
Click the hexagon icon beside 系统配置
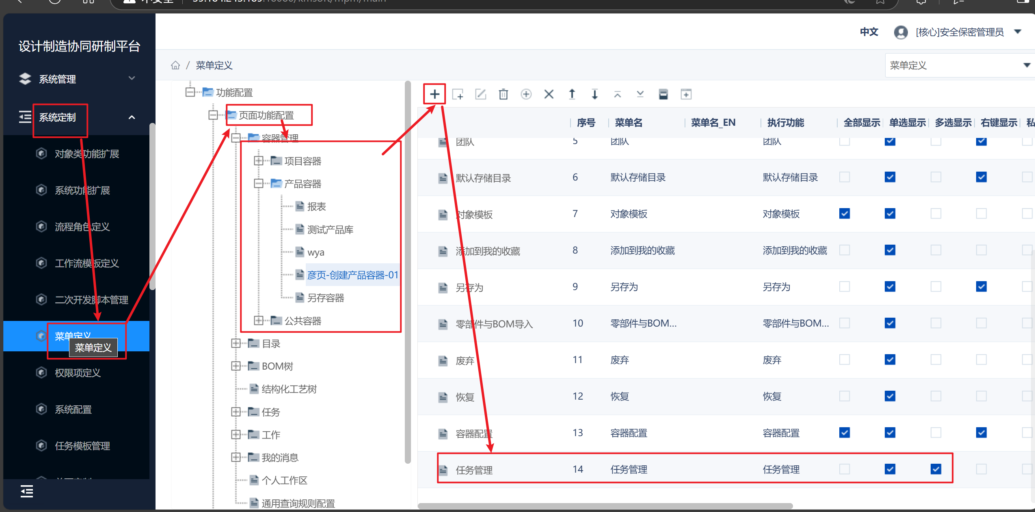41,409
